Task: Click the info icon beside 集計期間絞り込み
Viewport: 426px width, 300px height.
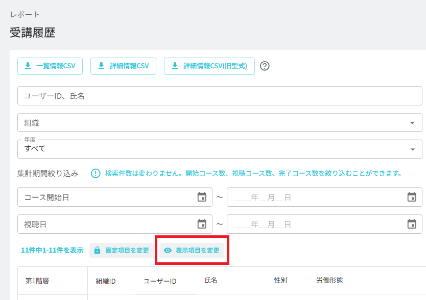Action: (x=96, y=173)
